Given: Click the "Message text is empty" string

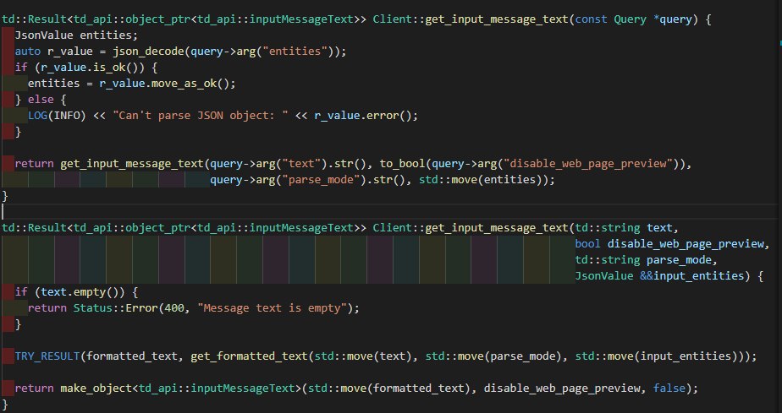Looking at the screenshot, I should 273,308.
